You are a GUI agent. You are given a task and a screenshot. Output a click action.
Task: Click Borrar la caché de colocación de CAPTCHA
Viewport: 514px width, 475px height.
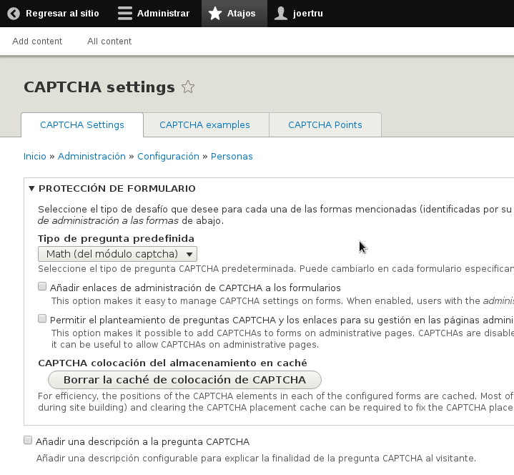click(184, 380)
